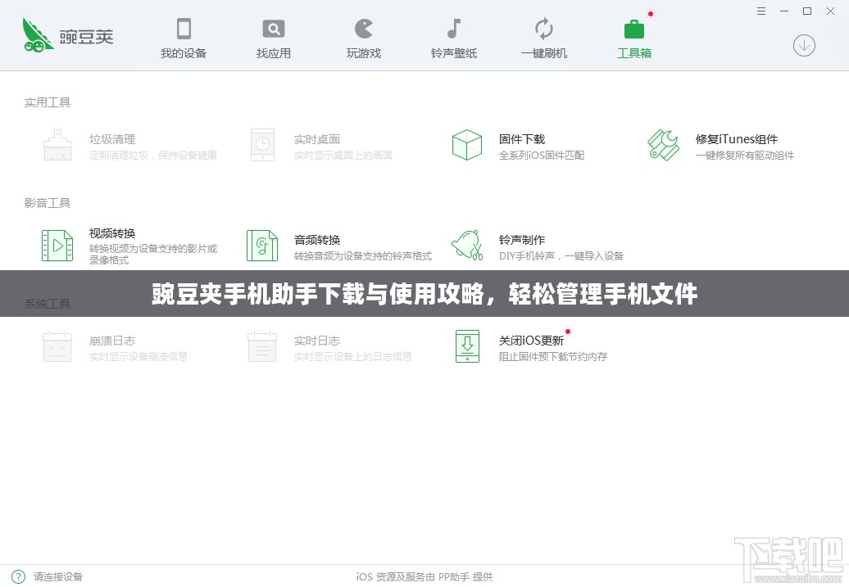Click the 视频转换 film icon
Screen dimensions: 849x587
pos(57,246)
